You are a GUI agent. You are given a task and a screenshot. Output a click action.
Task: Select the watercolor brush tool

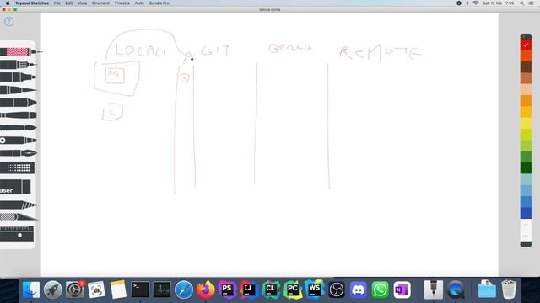(x=18, y=128)
